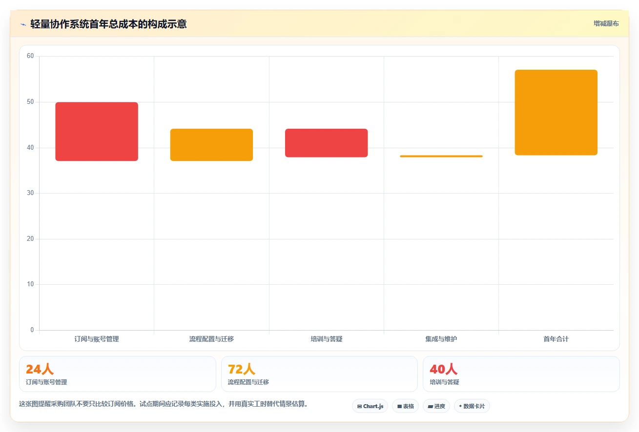
Task: Click the x-axis label 流程配置与迁移
Action: (211, 339)
